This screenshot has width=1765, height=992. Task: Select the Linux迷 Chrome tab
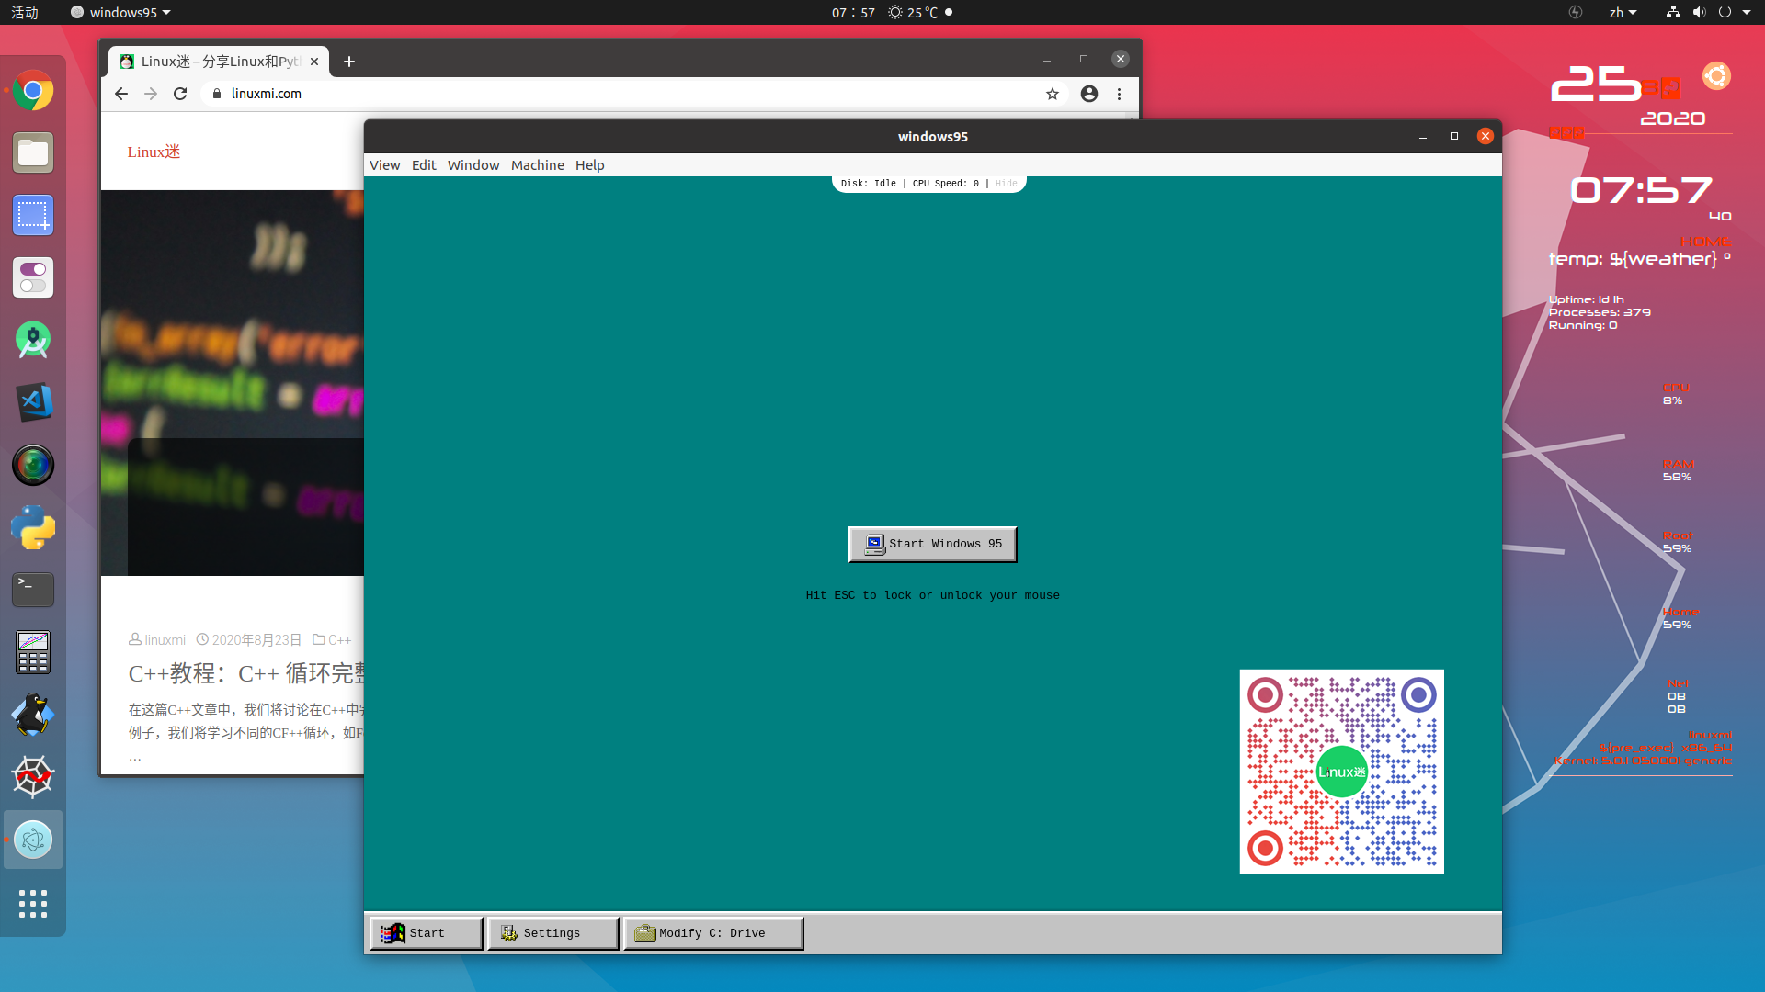[x=219, y=62]
